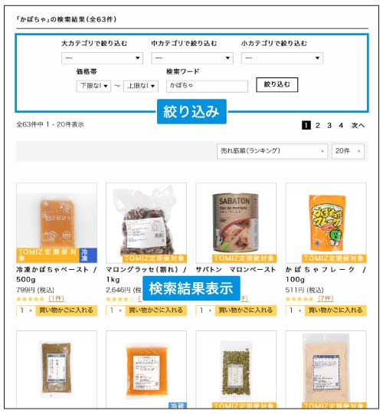Expand the 上限なし price dropdown
The image size is (383, 414).
coord(141,86)
